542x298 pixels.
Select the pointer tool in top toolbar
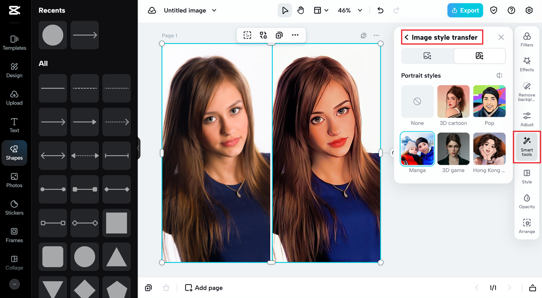coord(285,10)
